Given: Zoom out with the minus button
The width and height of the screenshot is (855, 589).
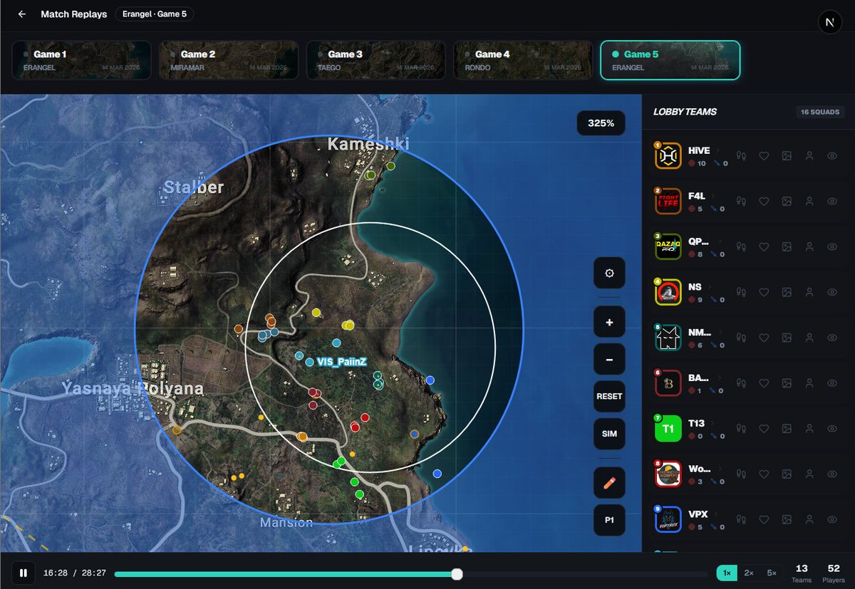Looking at the screenshot, I should coord(609,360).
